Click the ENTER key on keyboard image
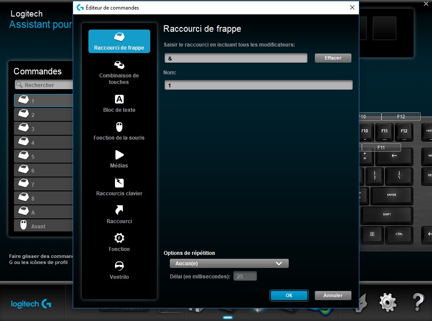Image resolution: width=432 pixels, height=321 pixels. (x=391, y=195)
